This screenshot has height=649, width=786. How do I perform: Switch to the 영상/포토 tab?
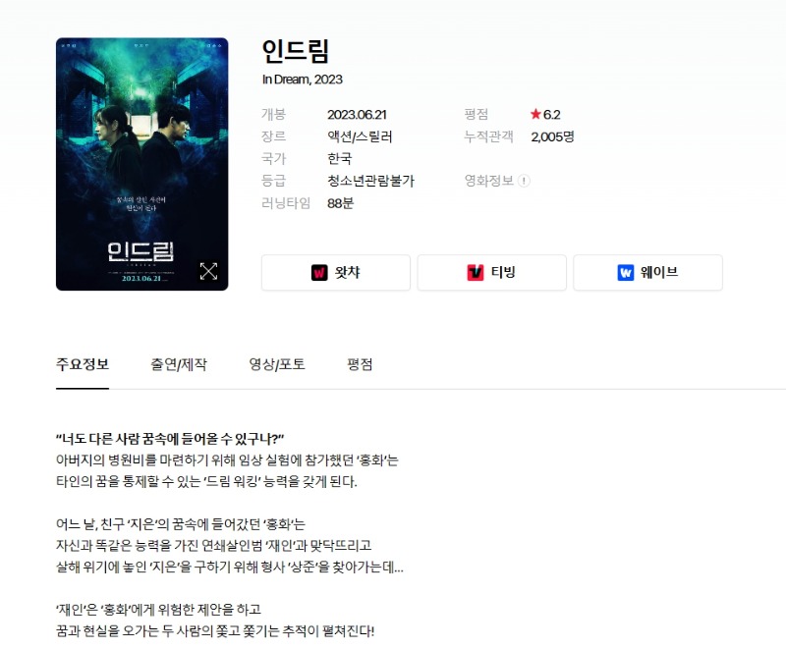(277, 364)
